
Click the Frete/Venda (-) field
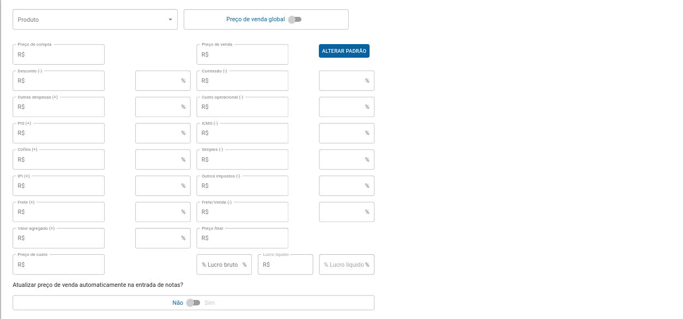click(x=242, y=212)
